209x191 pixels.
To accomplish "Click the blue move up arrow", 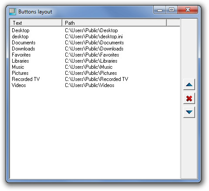I will click(189, 84).
